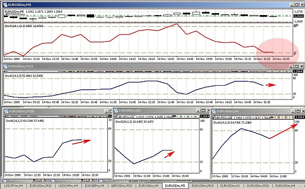The height and width of the screenshot is (189, 305).
Task: Minimize the EURUSDm,M5 chart window
Action: 292,5
